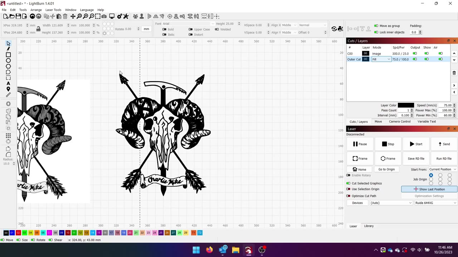Toggle Move as group switch
This screenshot has height=257, width=458.
376,26
